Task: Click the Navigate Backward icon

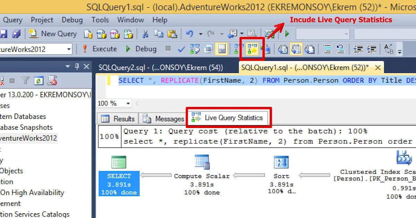Action: 232,34
